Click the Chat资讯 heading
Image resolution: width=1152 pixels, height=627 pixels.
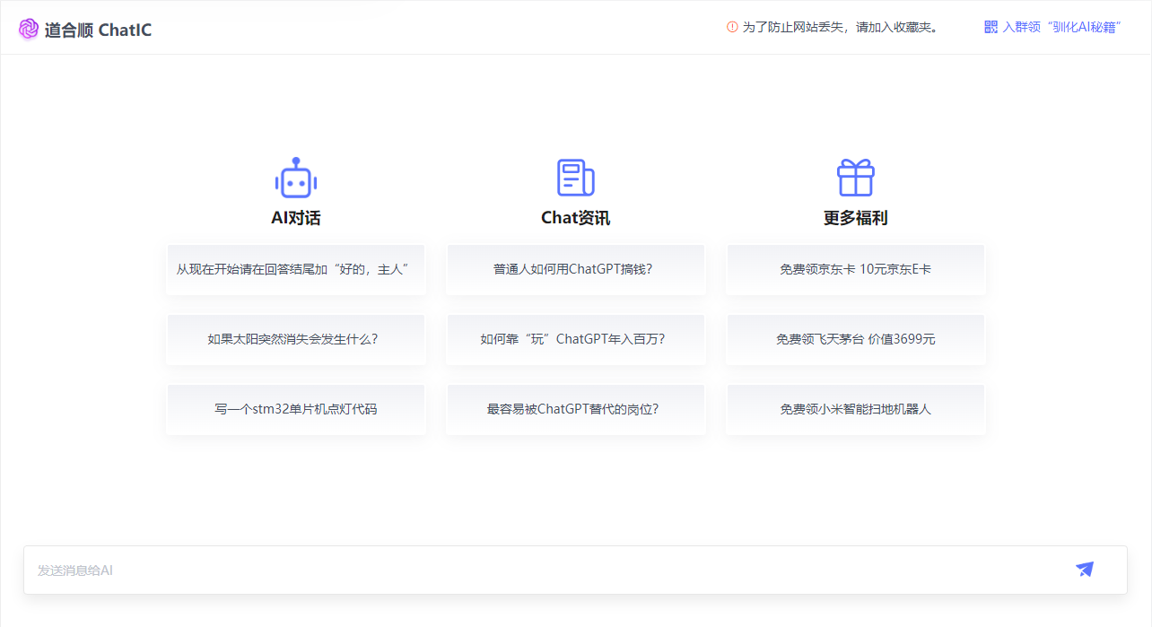tap(576, 218)
